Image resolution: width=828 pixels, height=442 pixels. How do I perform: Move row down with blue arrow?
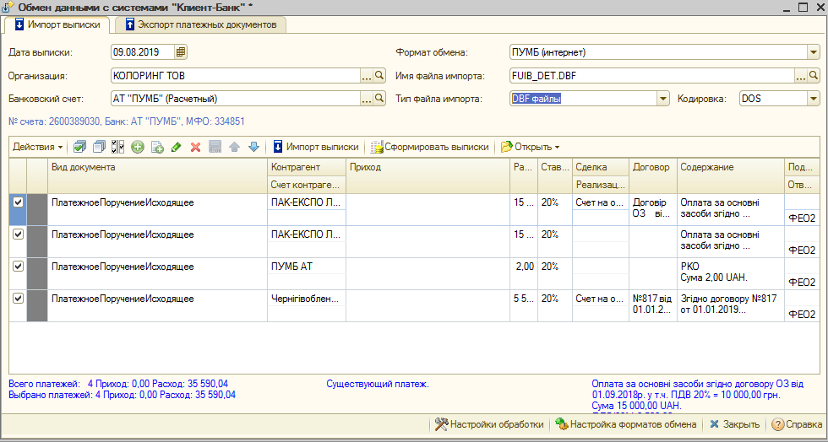coord(253,147)
